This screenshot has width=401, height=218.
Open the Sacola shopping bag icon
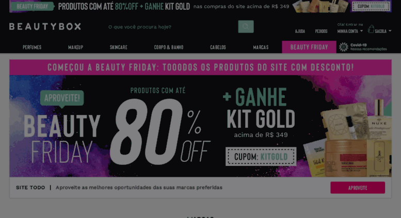click(x=371, y=29)
